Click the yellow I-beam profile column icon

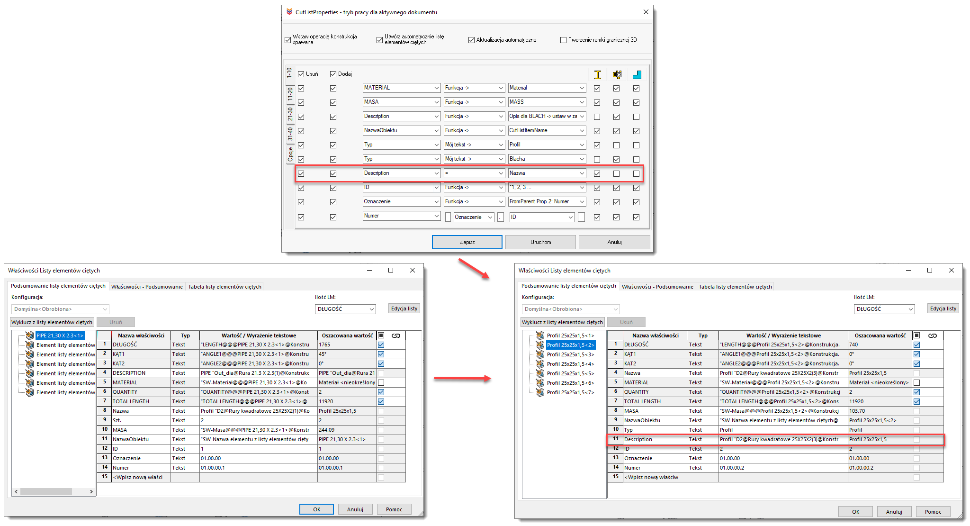597,74
